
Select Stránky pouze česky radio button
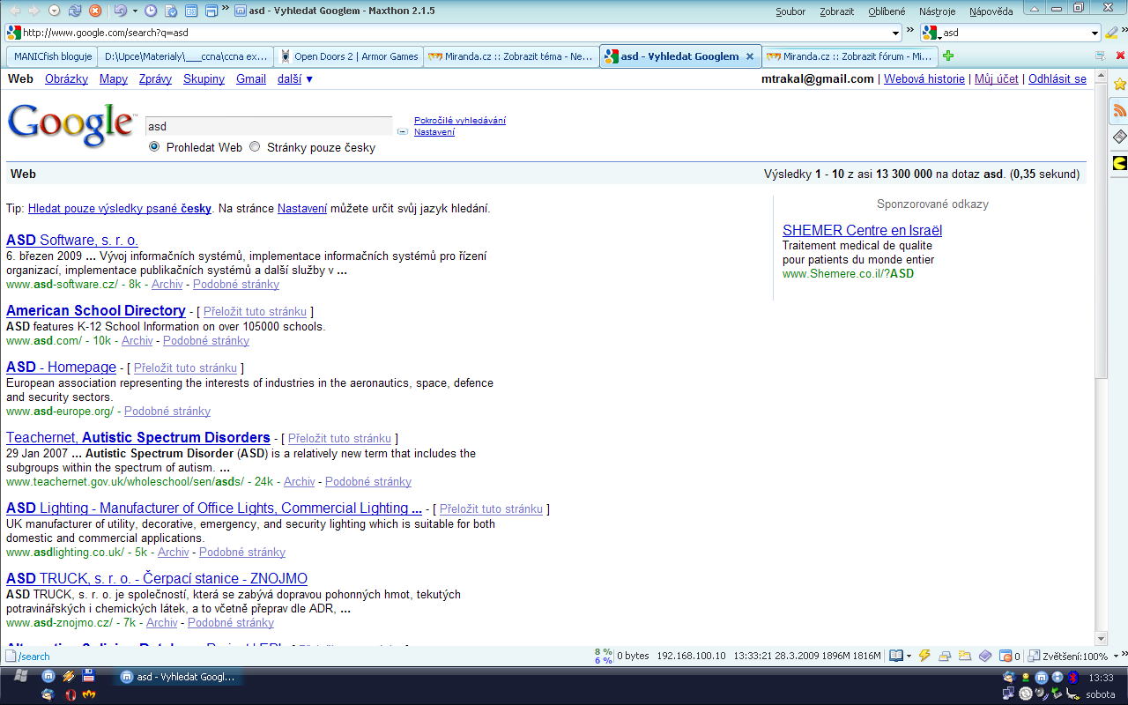(x=256, y=147)
